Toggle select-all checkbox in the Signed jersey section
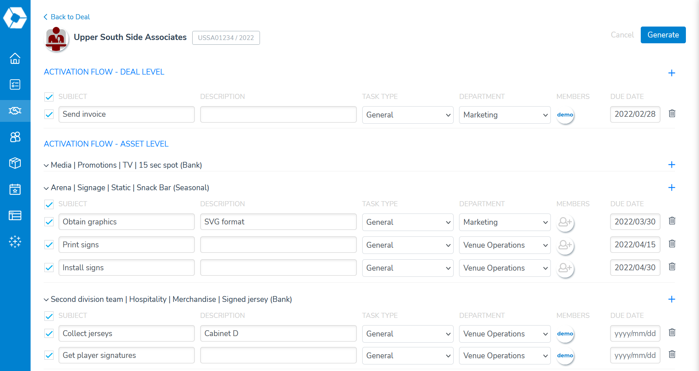 click(x=49, y=316)
